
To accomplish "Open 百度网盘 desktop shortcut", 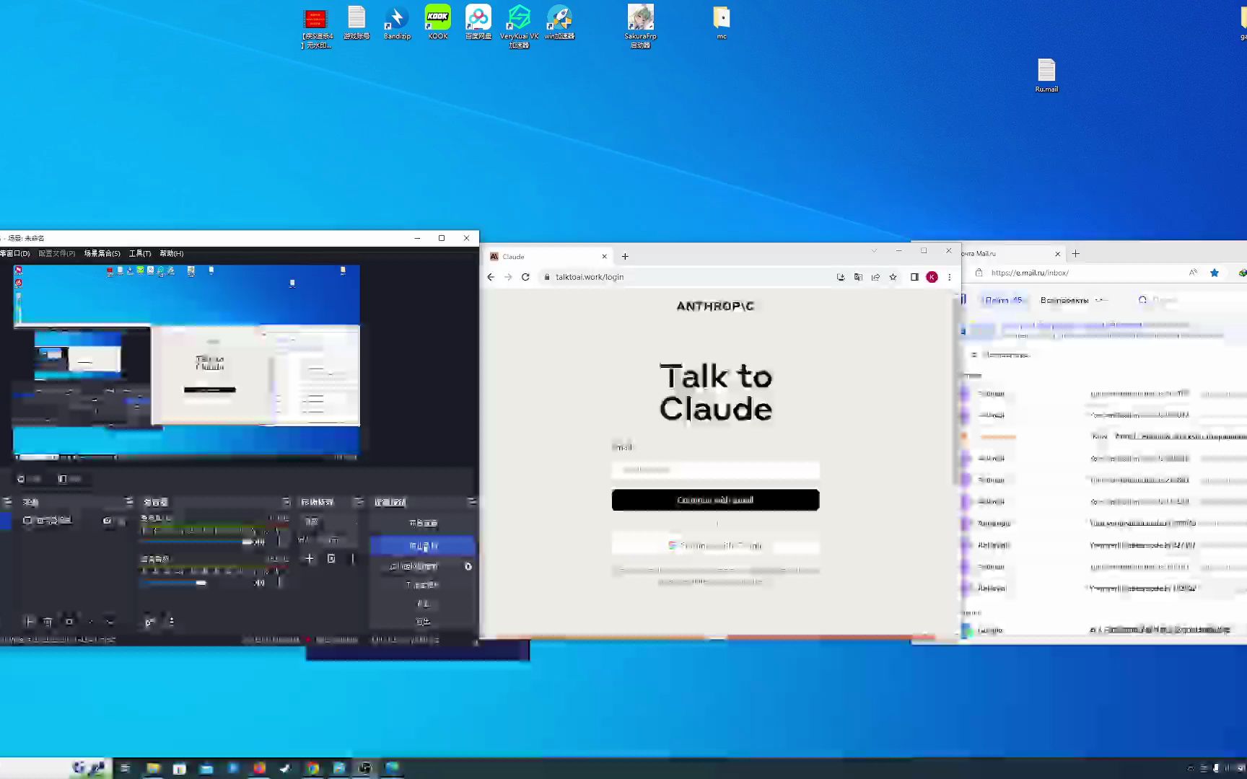I will pos(478,22).
